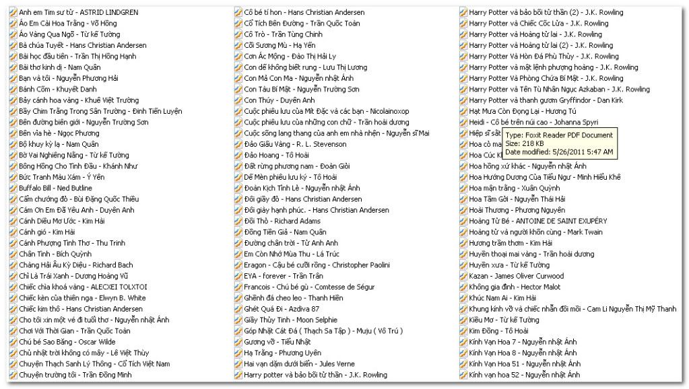Click the PDF icon for Đồi Thỏ

click(238, 221)
